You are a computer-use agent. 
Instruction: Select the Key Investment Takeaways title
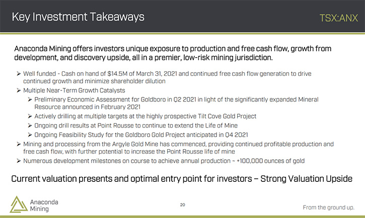[x=78, y=17]
